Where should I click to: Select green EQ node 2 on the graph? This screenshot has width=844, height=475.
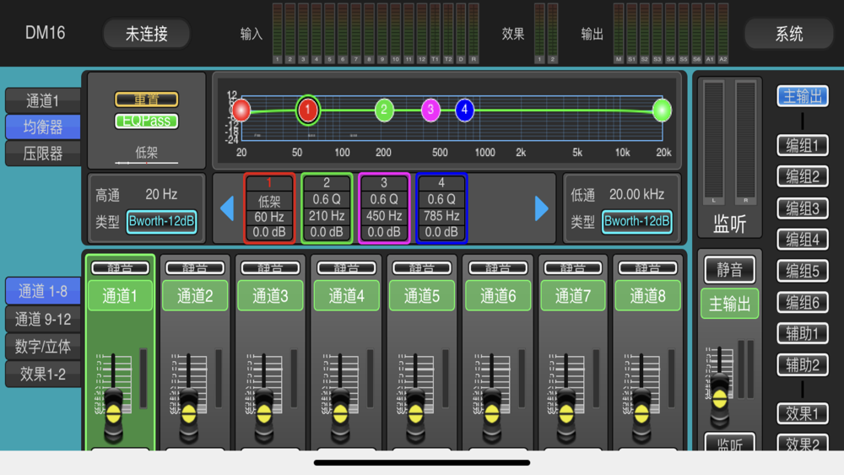384,111
